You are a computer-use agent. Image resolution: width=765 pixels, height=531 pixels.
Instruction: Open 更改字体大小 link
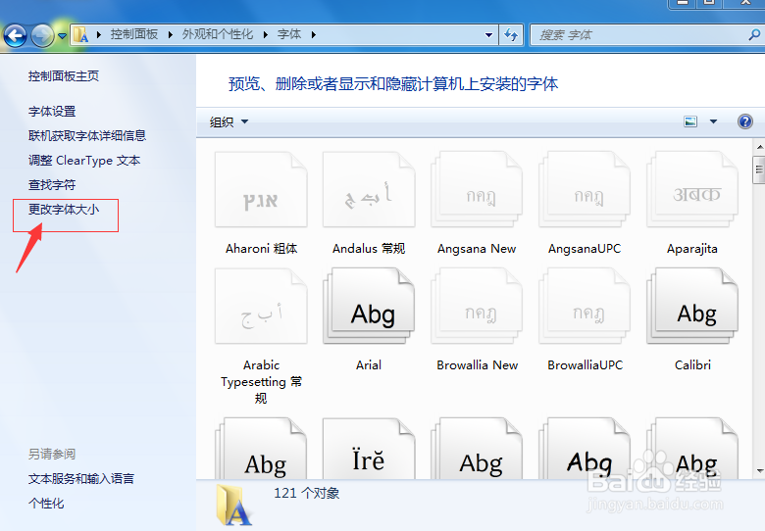point(64,210)
